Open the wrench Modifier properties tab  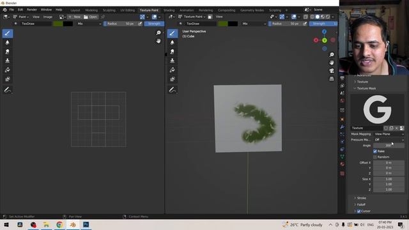pyautogui.click(x=343, y=126)
